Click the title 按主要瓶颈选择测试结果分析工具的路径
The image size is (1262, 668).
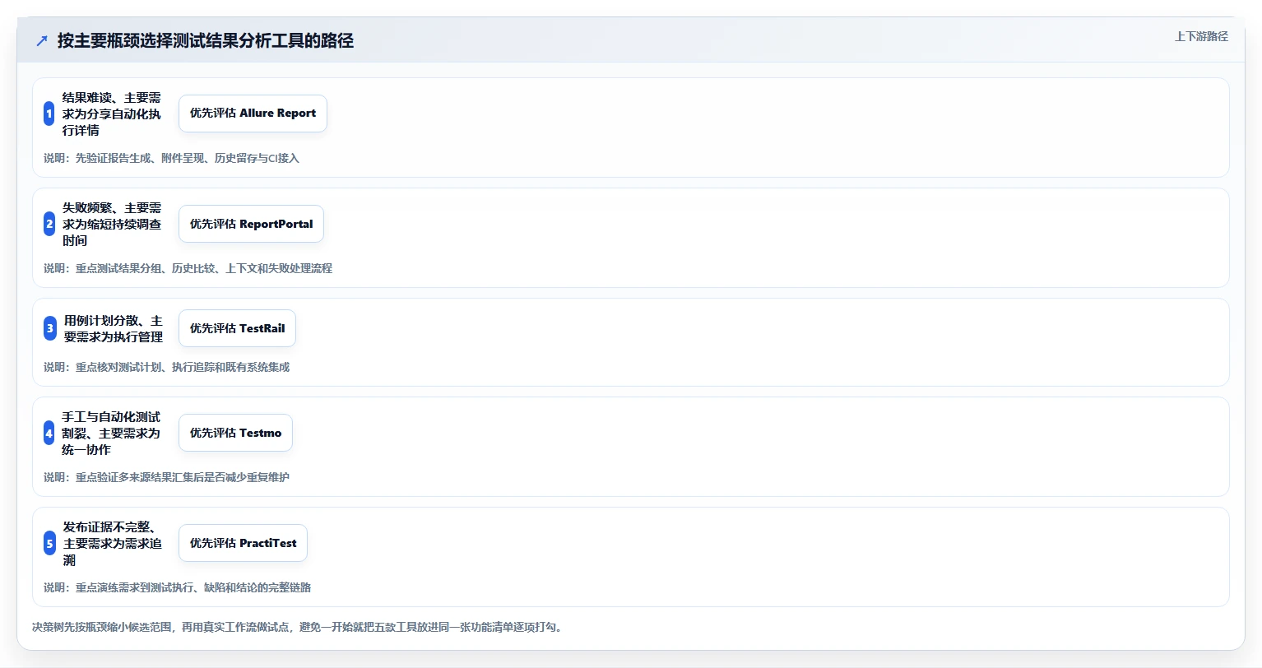pyautogui.click(x=206, y=41)
